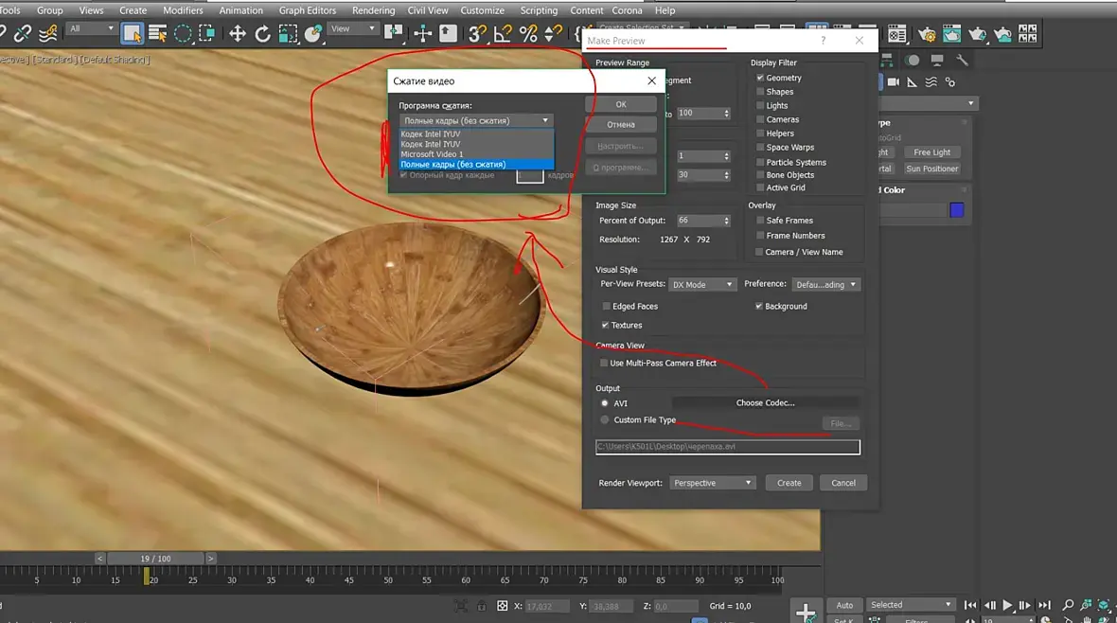Open Render Setup teapot icon

[x=926, y=34]
